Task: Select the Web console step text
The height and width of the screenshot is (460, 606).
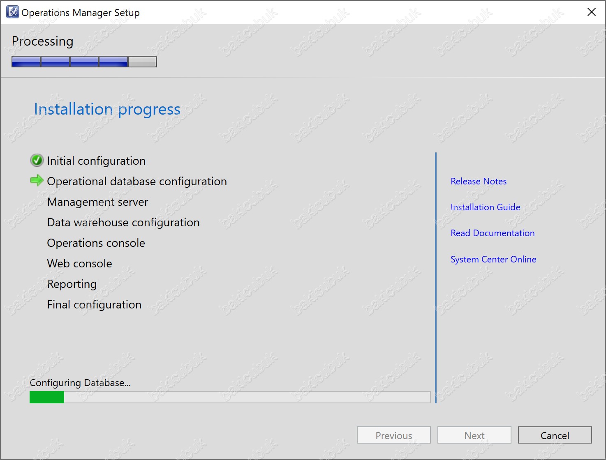Action: pos(79,263)
